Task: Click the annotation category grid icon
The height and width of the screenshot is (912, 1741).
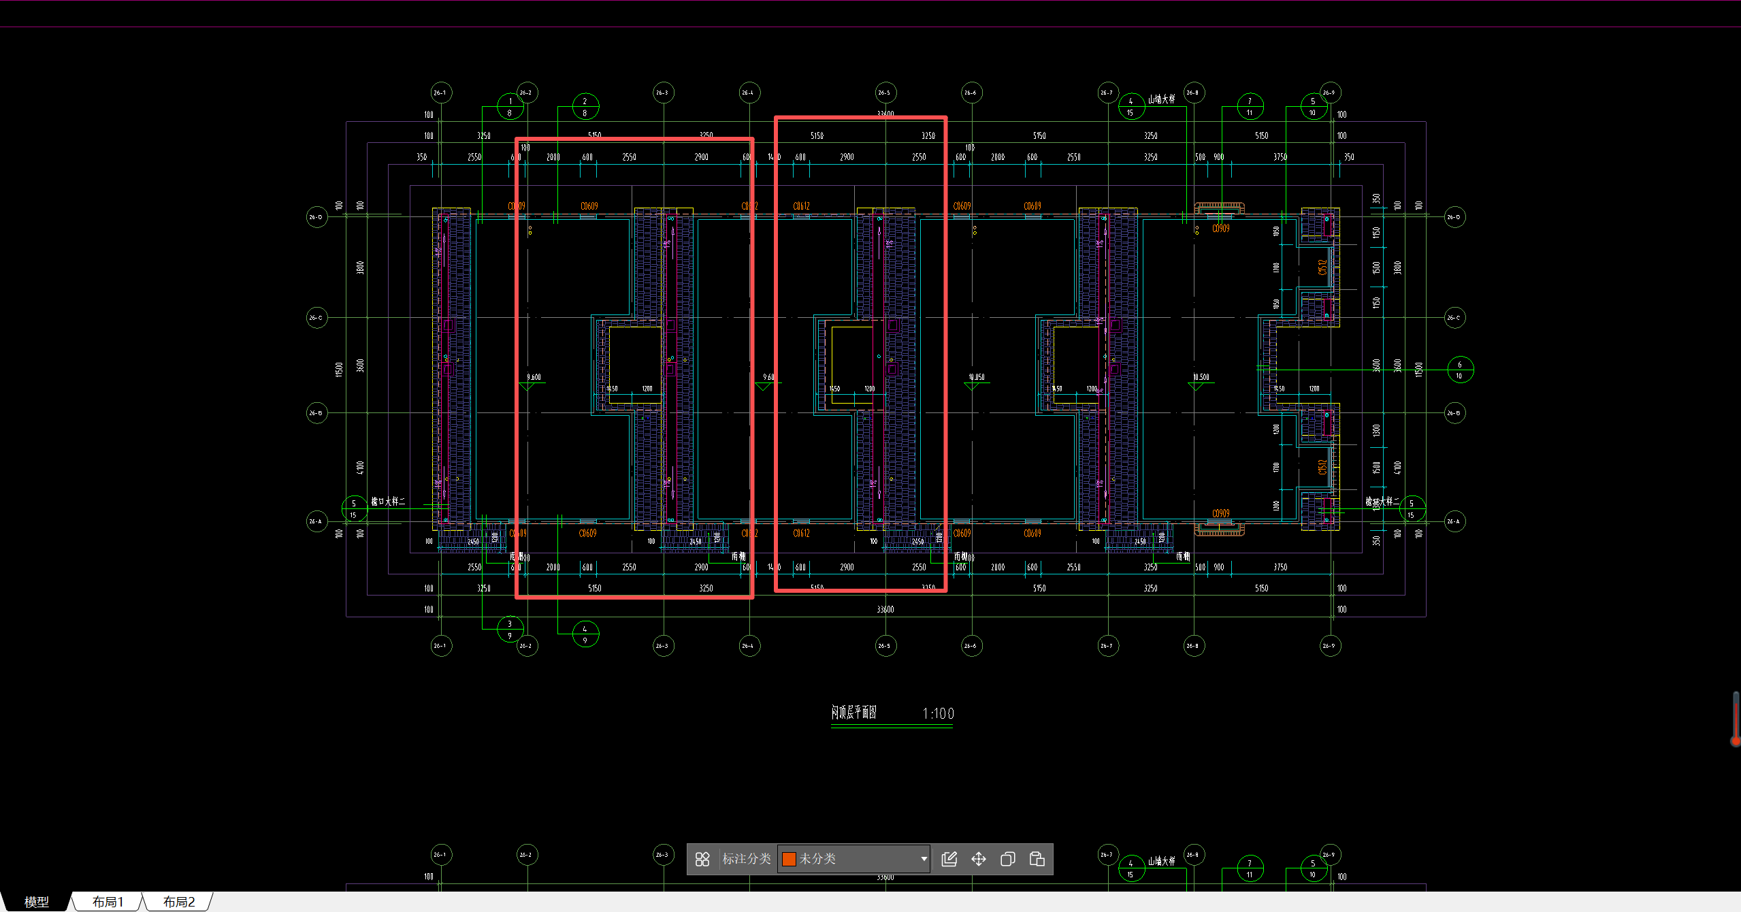Action: click(702, 859)
